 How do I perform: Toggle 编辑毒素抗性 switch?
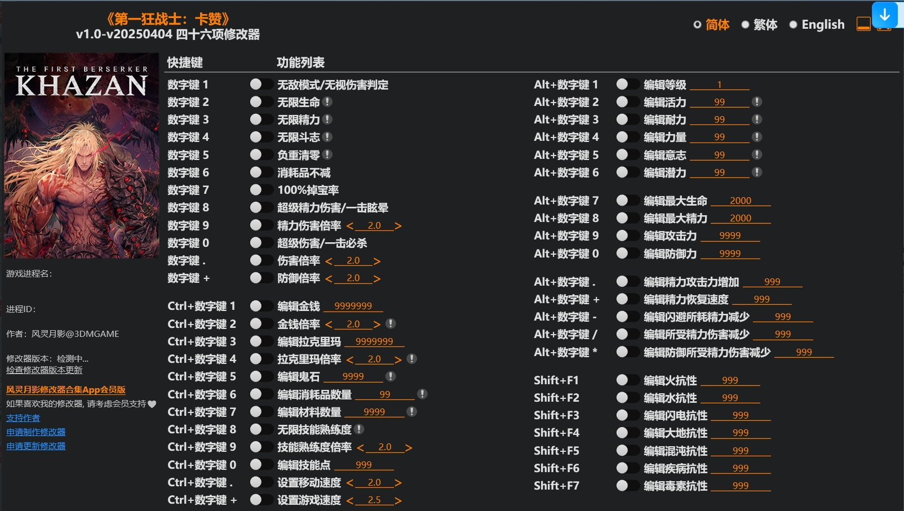point(627,486)
